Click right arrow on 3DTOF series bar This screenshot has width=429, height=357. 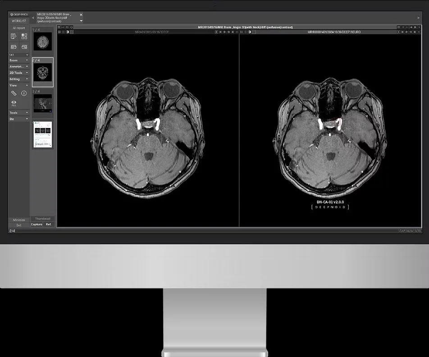228,32
